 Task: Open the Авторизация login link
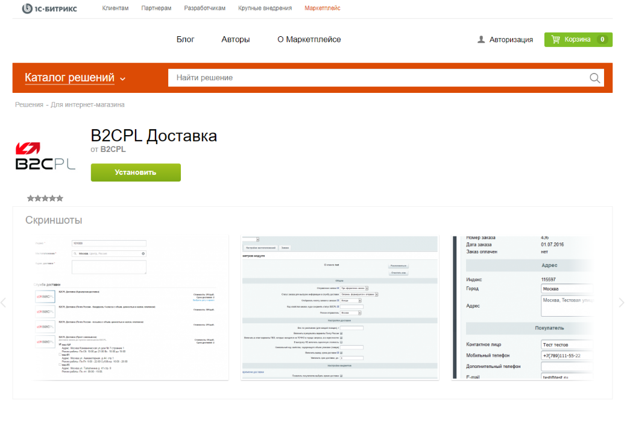[x=511, y=39]
